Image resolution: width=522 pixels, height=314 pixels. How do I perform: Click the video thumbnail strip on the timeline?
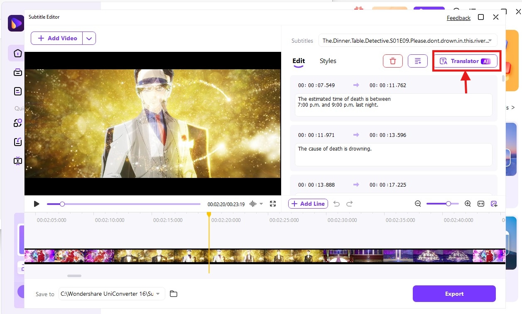coord(265,256)
